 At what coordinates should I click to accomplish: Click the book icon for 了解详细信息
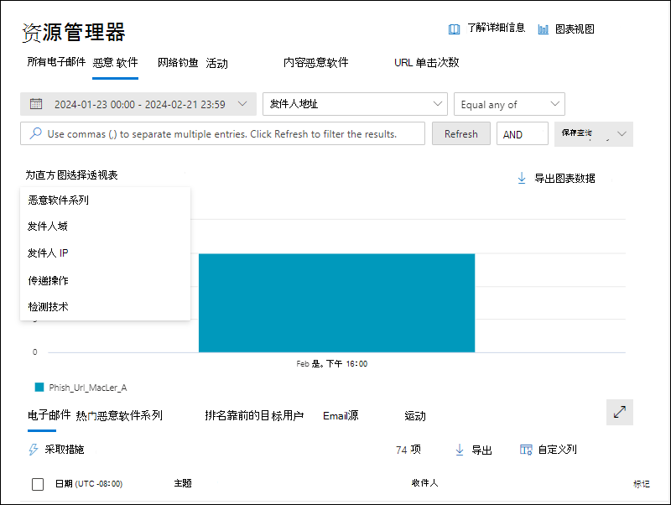click(x=455, y=29)
